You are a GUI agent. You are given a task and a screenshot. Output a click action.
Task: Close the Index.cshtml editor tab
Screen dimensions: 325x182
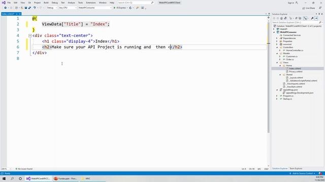tap(20, 14)
